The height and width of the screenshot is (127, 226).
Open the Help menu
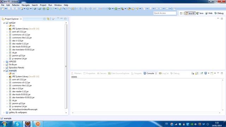click(66, 5)
